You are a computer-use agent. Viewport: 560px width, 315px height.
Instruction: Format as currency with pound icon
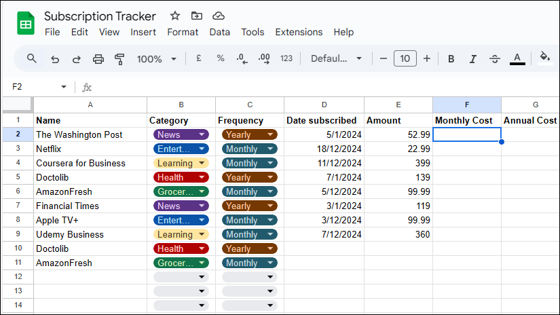[x=199, y=58]
